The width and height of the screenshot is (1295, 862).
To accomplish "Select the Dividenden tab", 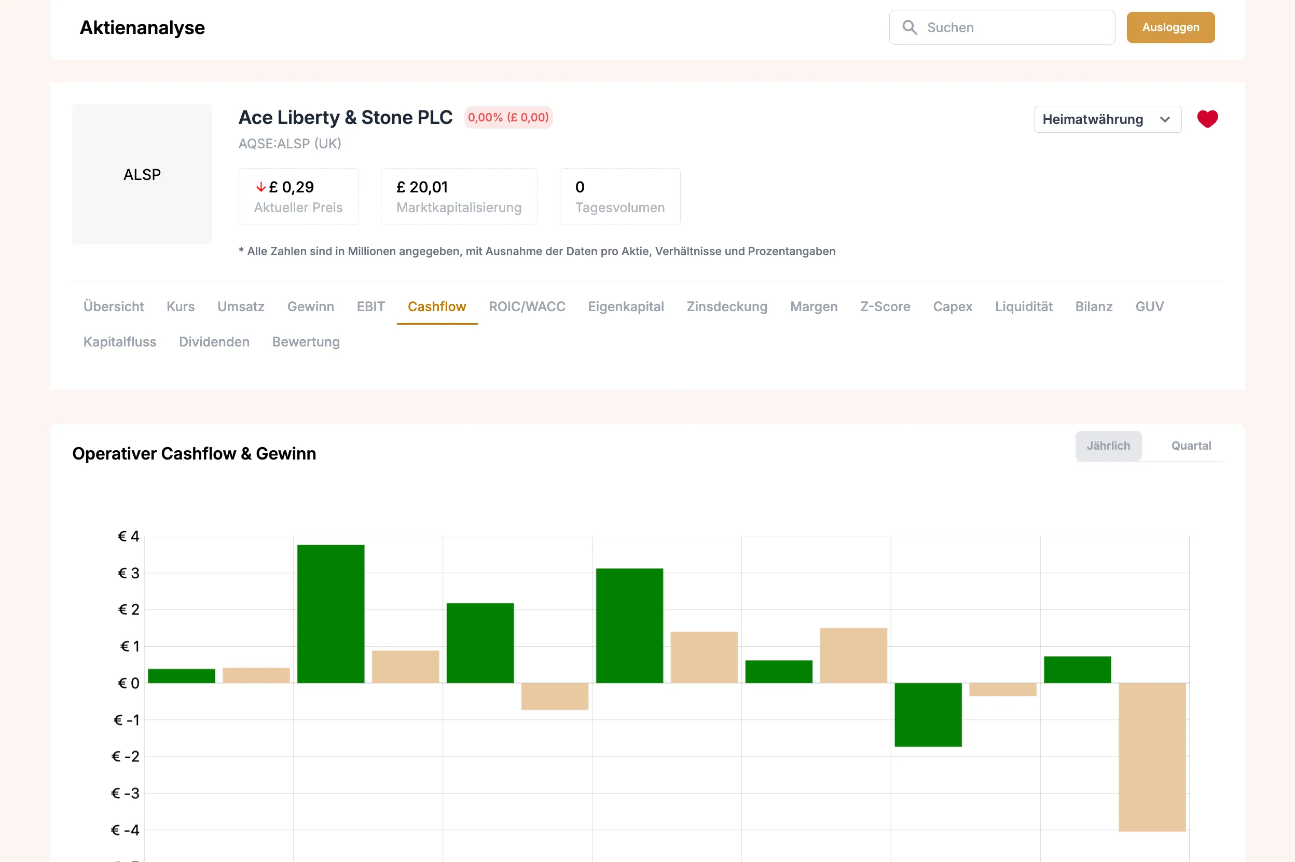I will coord(214,342).
